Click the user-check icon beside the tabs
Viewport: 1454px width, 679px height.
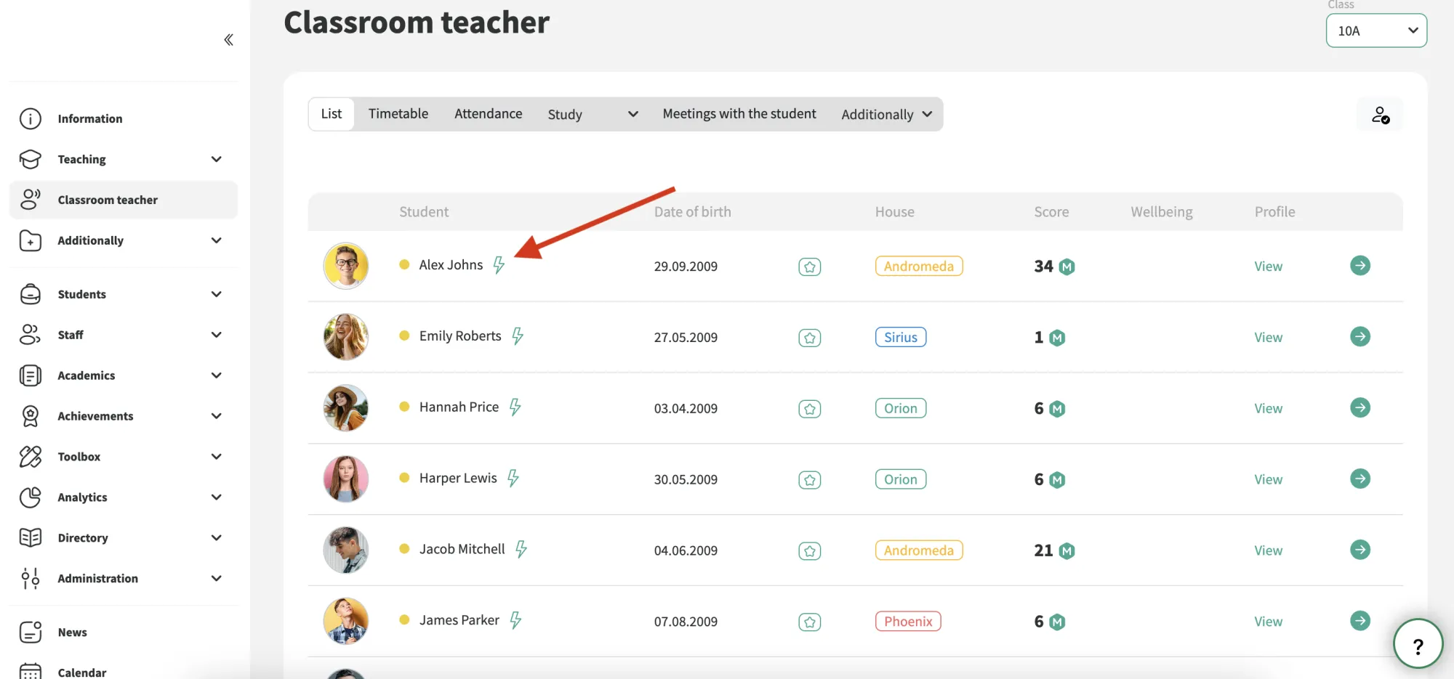click(x=1380, y=115)
